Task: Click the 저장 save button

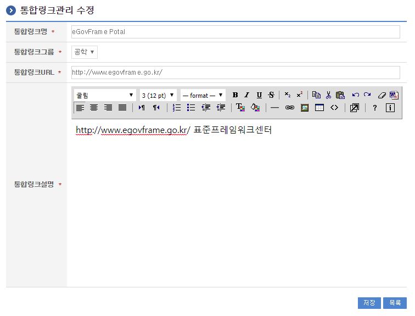Action: click(x=369, y=303)
